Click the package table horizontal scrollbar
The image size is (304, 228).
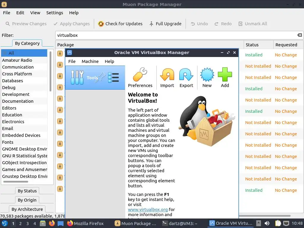[265, 216]
